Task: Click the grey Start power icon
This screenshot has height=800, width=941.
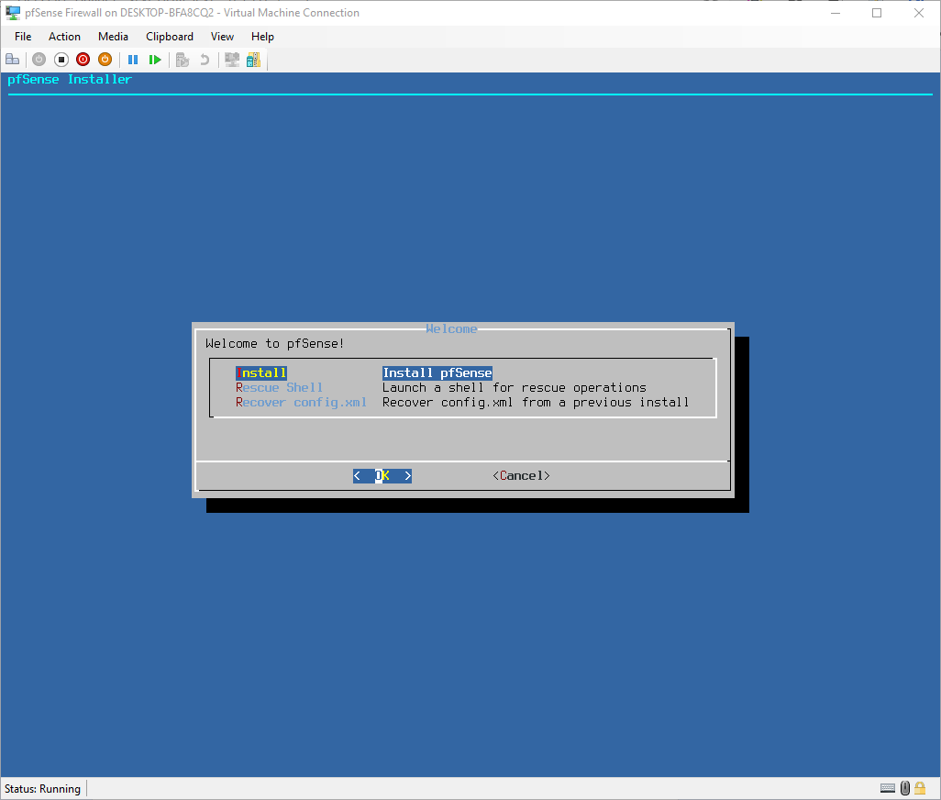Action: click(x=39, y=60)
